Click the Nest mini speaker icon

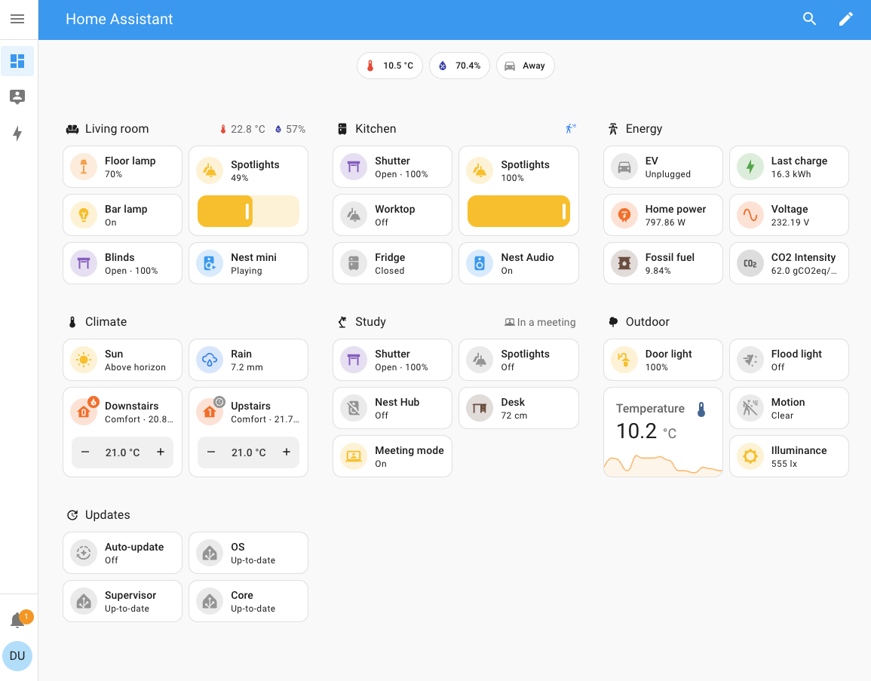[209, 262]
